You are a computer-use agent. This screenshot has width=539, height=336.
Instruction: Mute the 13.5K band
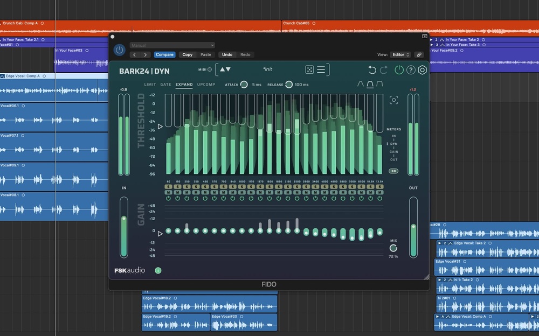pos(379,192)
